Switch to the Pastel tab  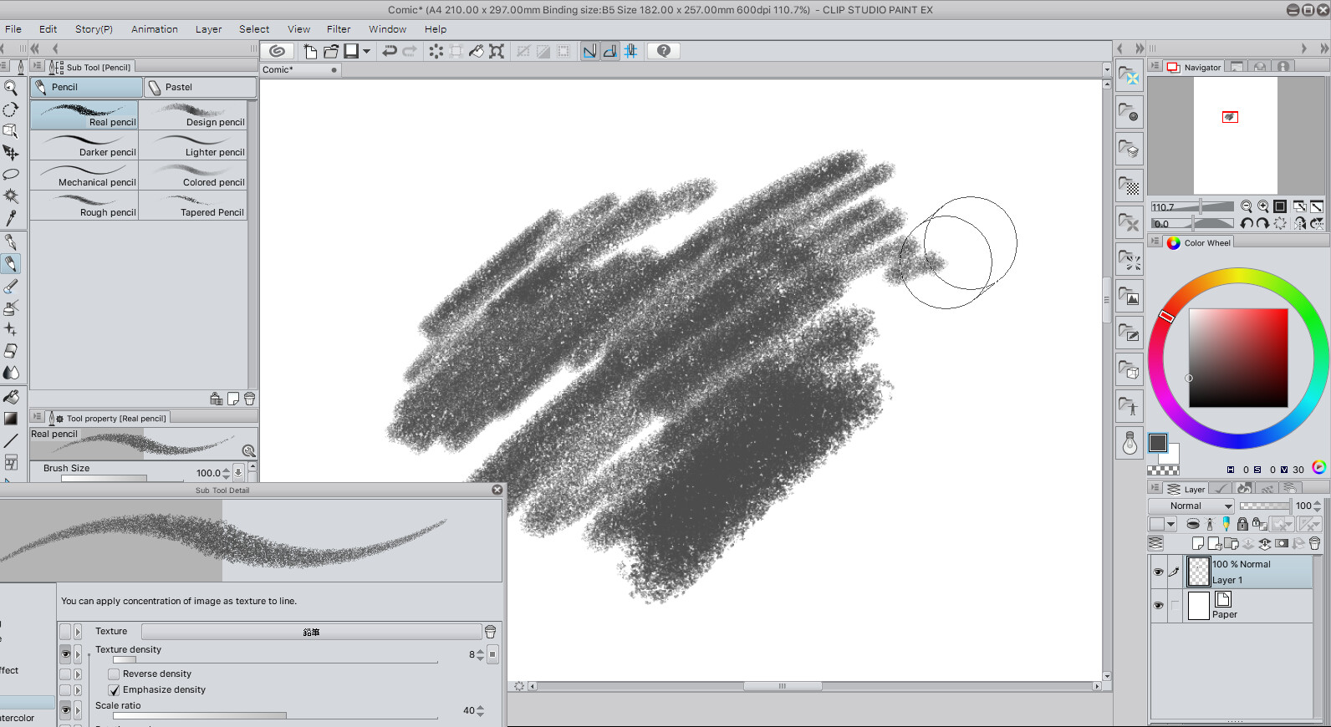[200, 87]
